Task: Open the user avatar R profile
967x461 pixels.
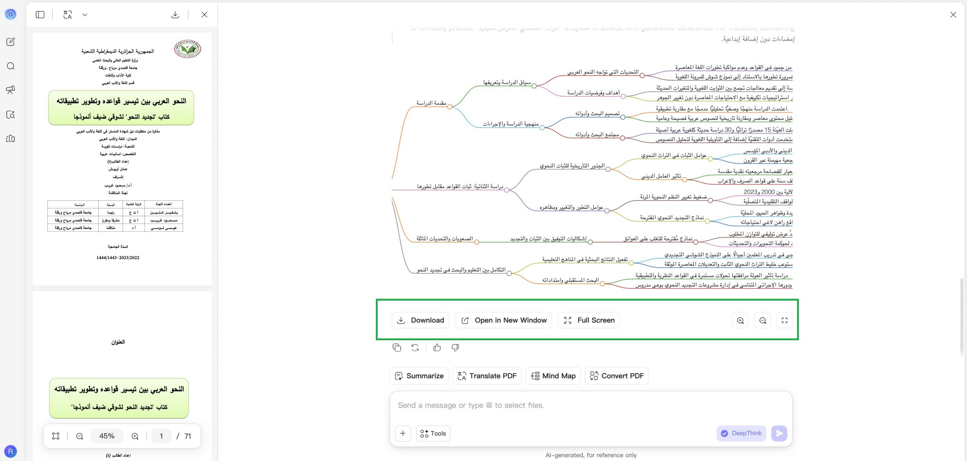Action: [11, 451]
